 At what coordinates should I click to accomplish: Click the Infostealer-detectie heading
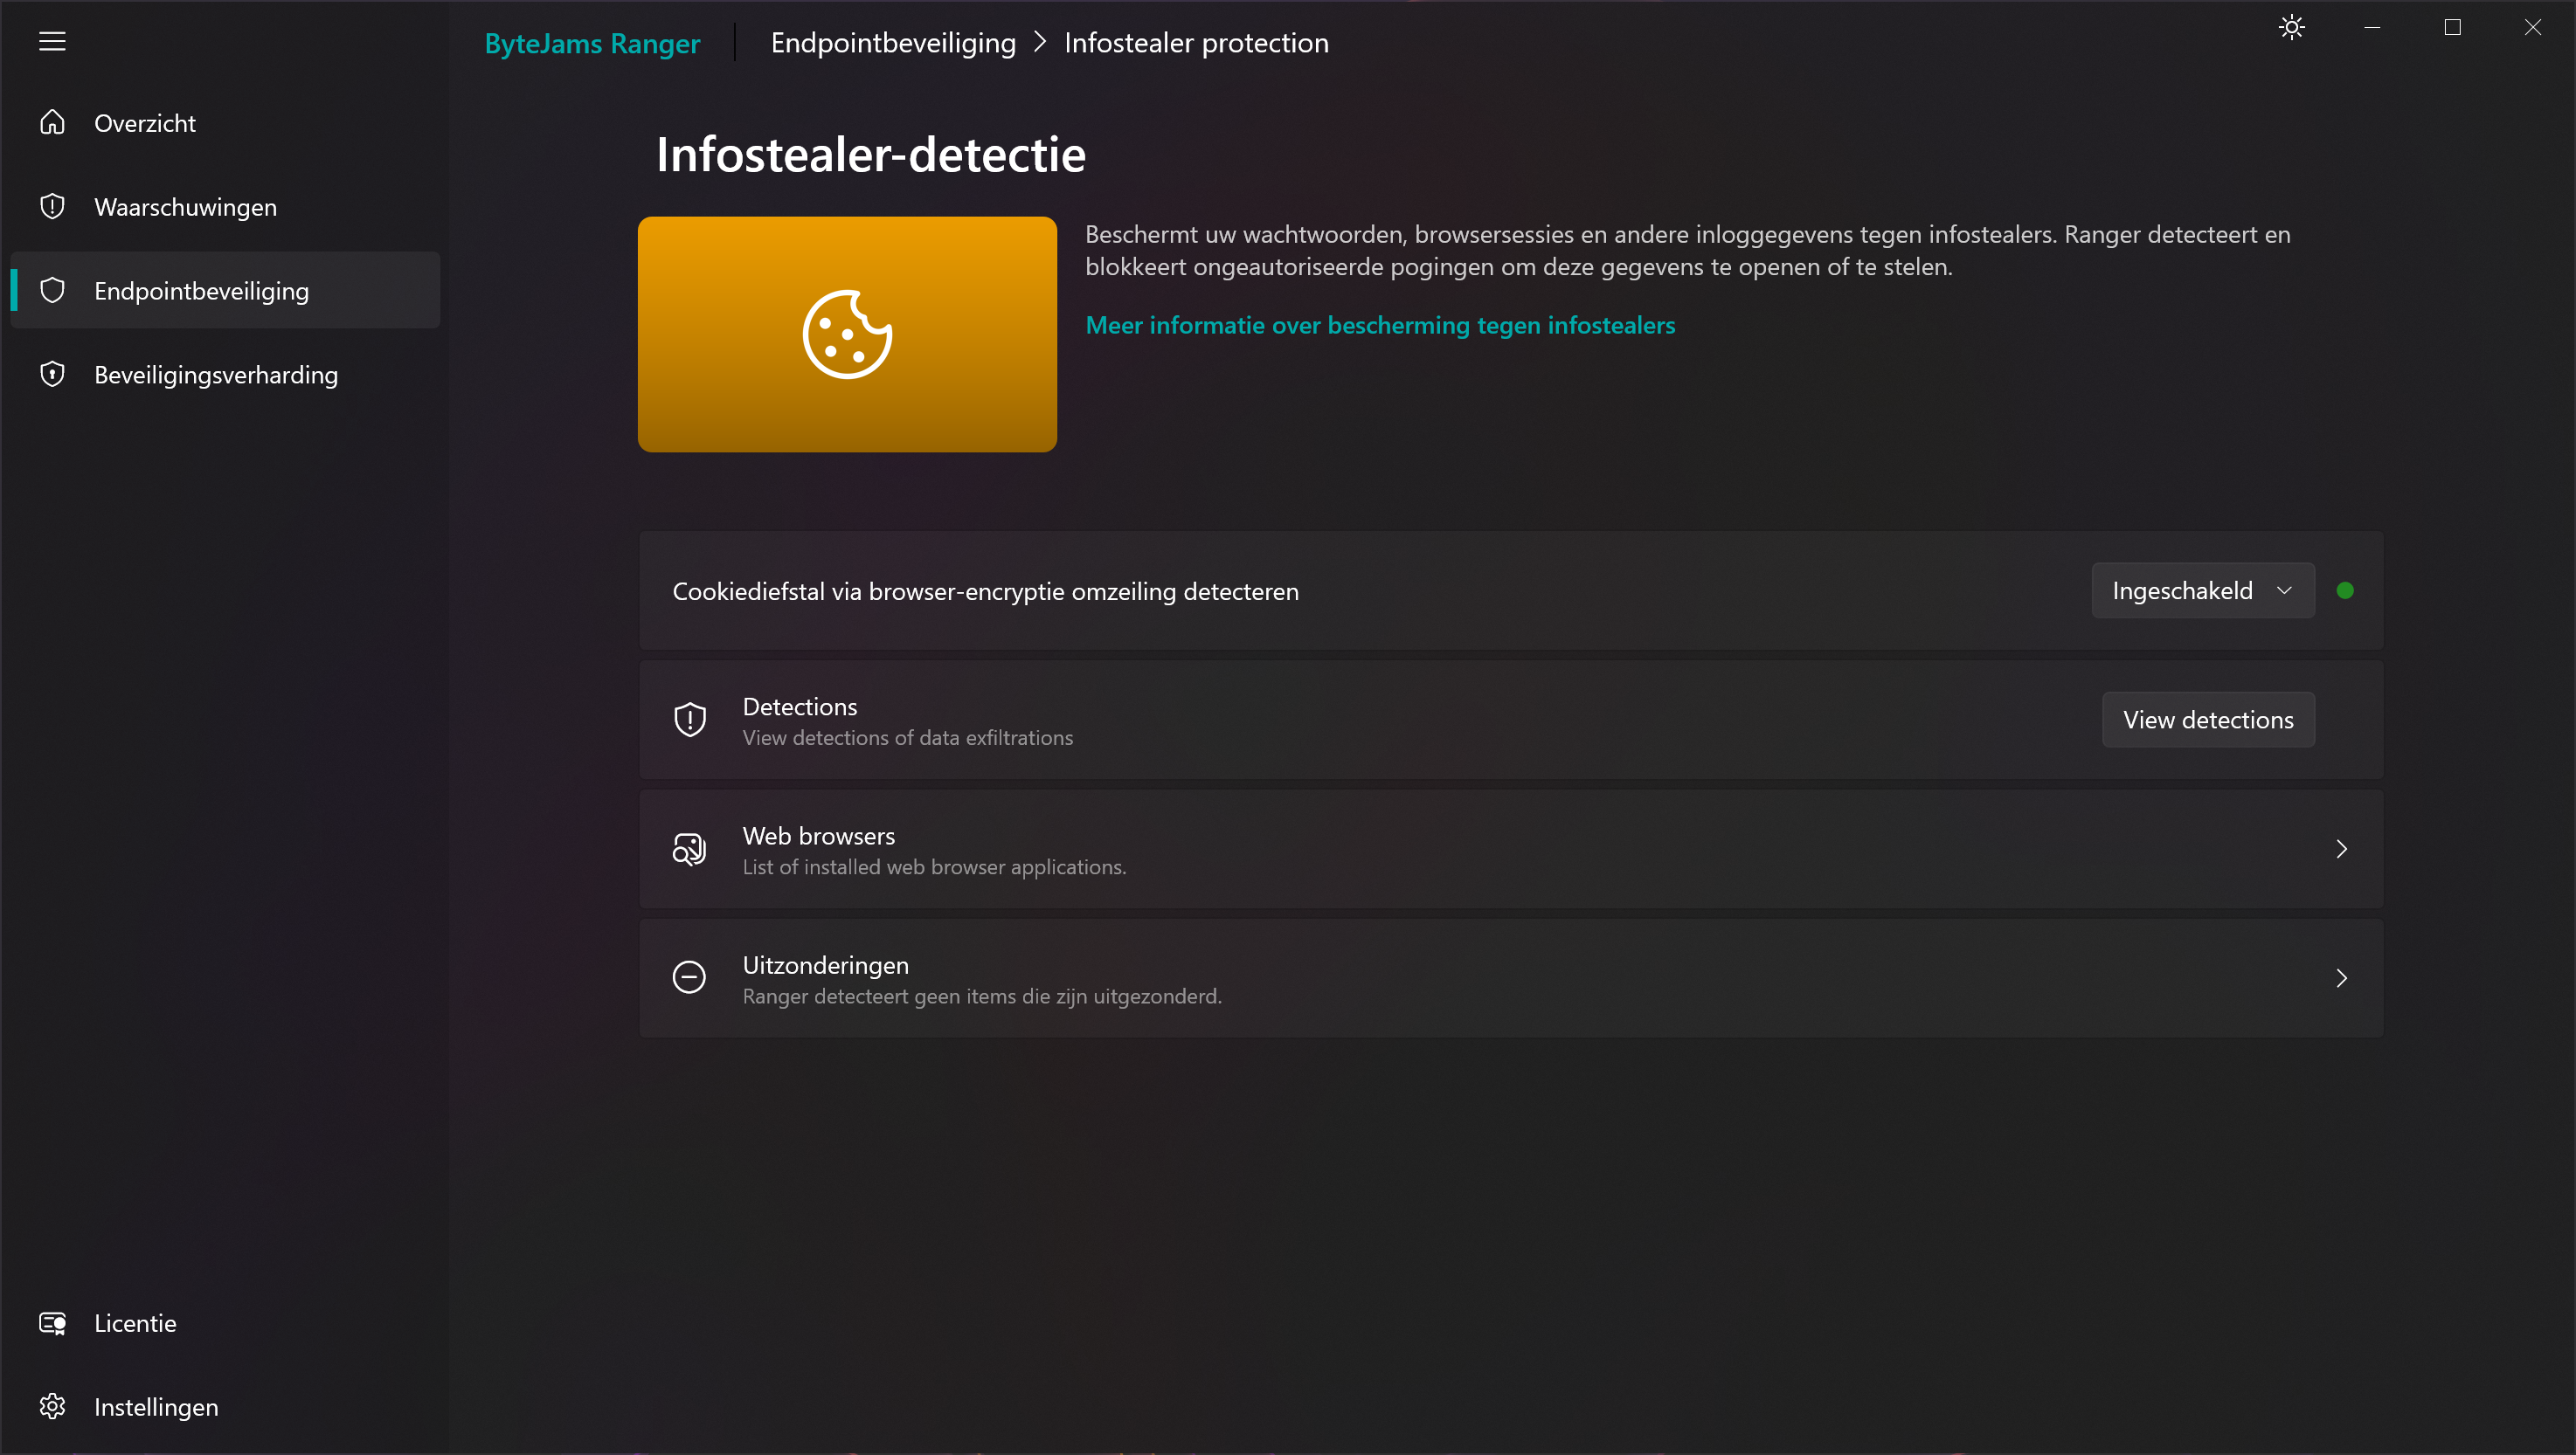[870, 154]
